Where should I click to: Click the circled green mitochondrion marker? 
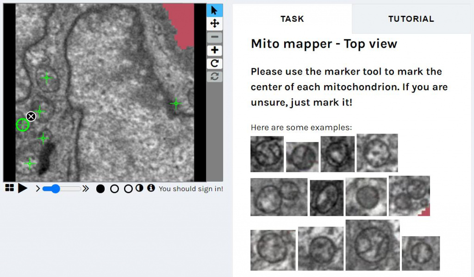(22, 124)
